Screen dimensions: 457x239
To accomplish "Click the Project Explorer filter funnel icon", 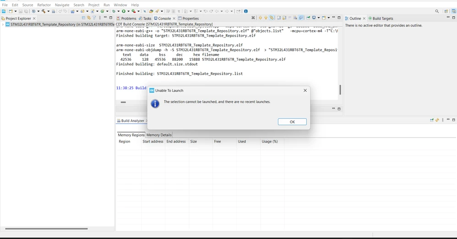I will coord(94,18).
